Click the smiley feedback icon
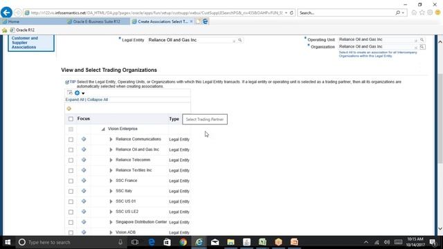443x249 pixels. click(438, 12)
